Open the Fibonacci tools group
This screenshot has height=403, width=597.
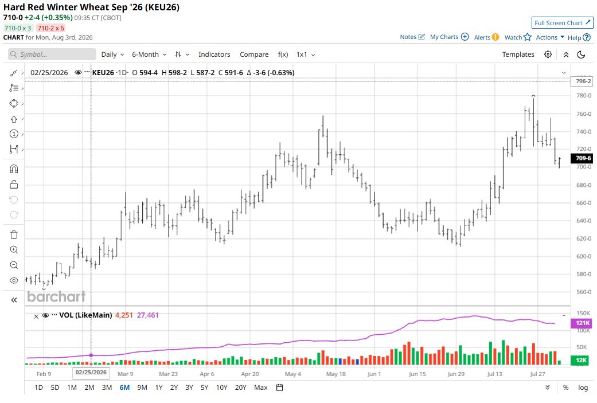coord(14,88)
